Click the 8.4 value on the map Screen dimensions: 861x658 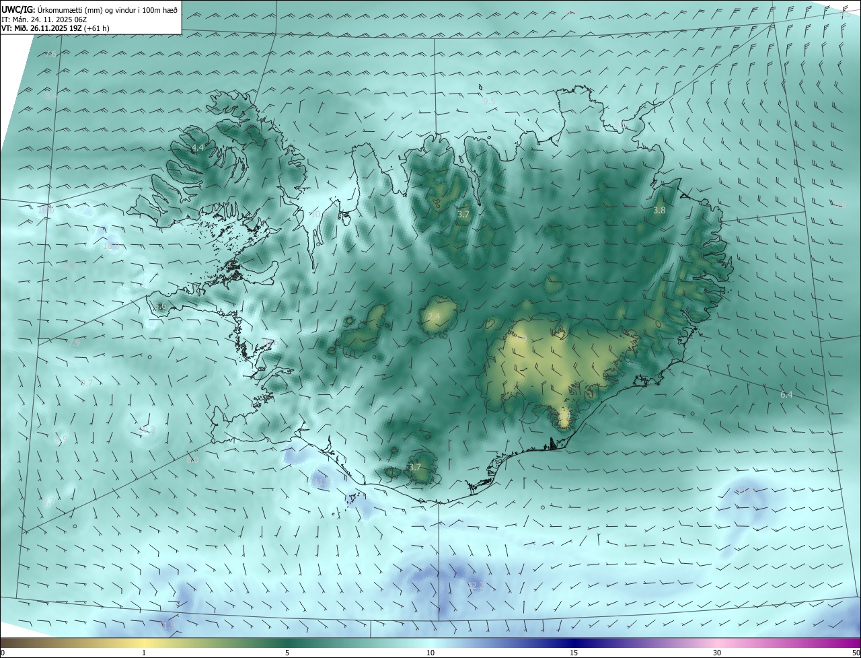point(51,96)
